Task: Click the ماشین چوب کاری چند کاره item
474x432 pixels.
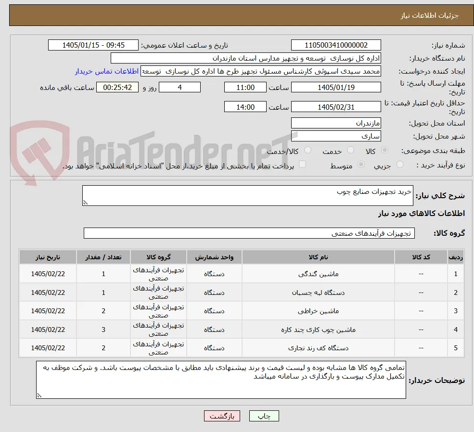Action: pyautogui.click(x=318, y=330)
